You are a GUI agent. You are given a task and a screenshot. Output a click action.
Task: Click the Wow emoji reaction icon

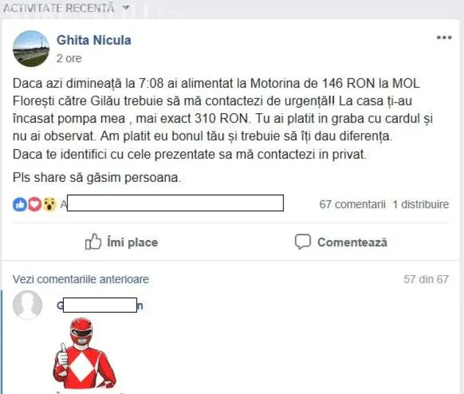pos(49,204)
